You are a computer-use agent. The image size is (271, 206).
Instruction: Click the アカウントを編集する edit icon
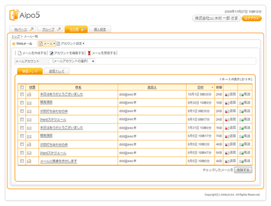pyautogui.click(x=51, y=53)
